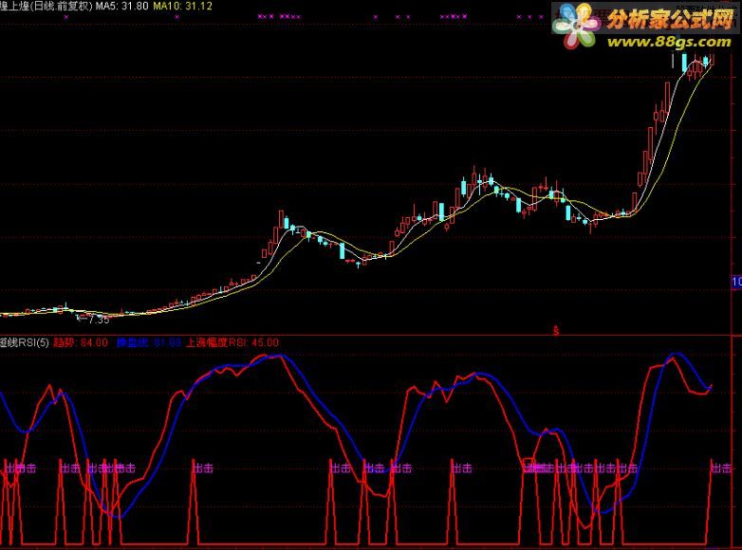Click the stock title 煌上煌(日线.前复权)
Viewport: 742px width, 550px height.
pos(46,6)
